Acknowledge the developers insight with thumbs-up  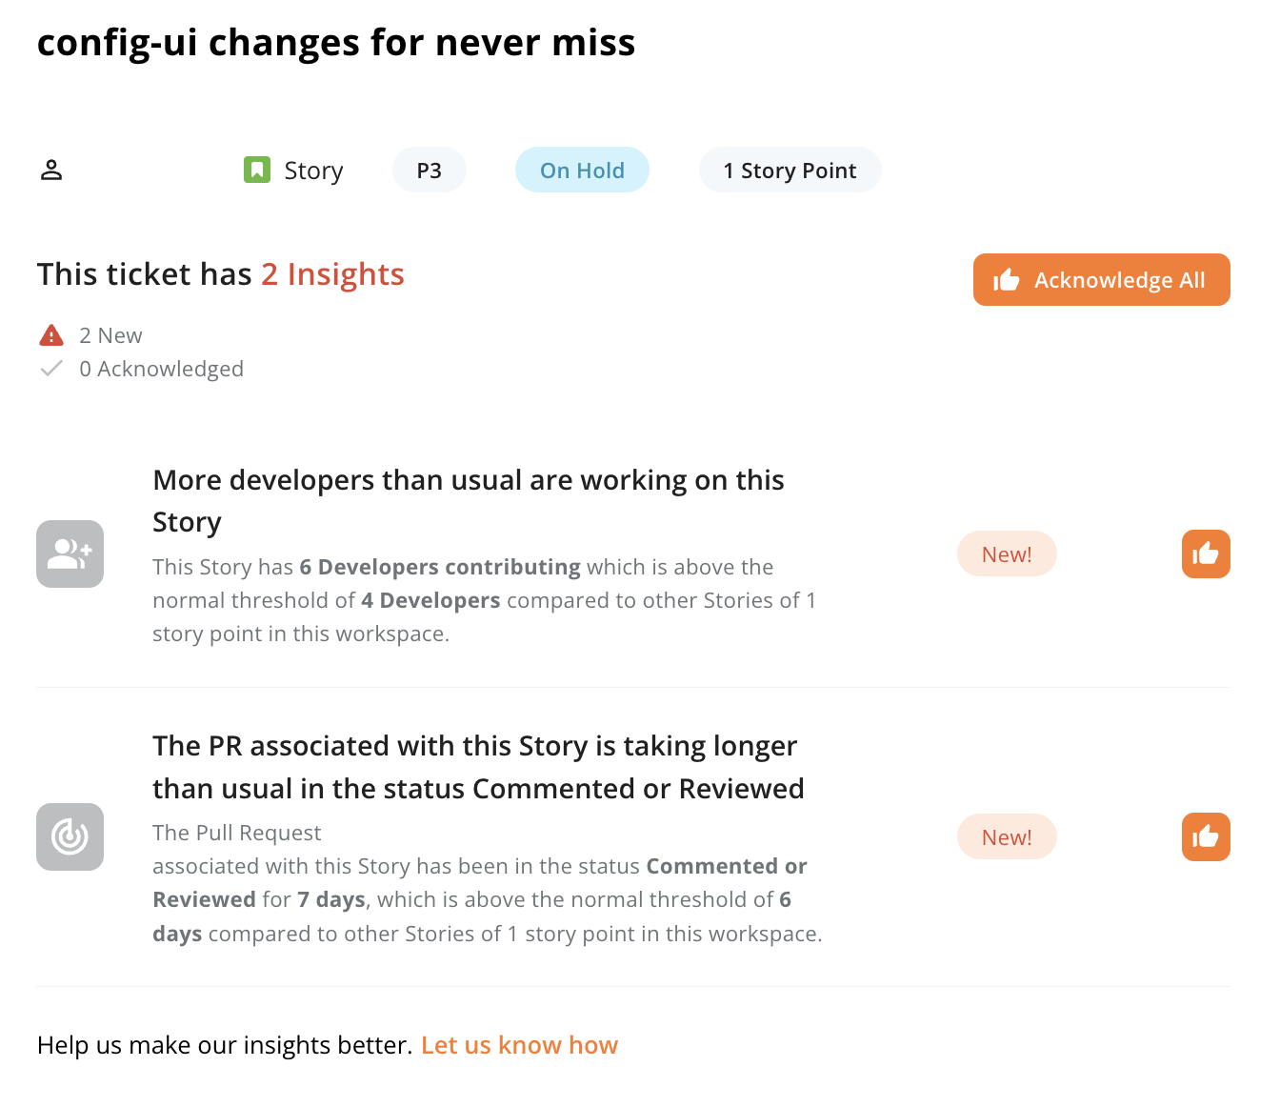tap(1206, 553)
